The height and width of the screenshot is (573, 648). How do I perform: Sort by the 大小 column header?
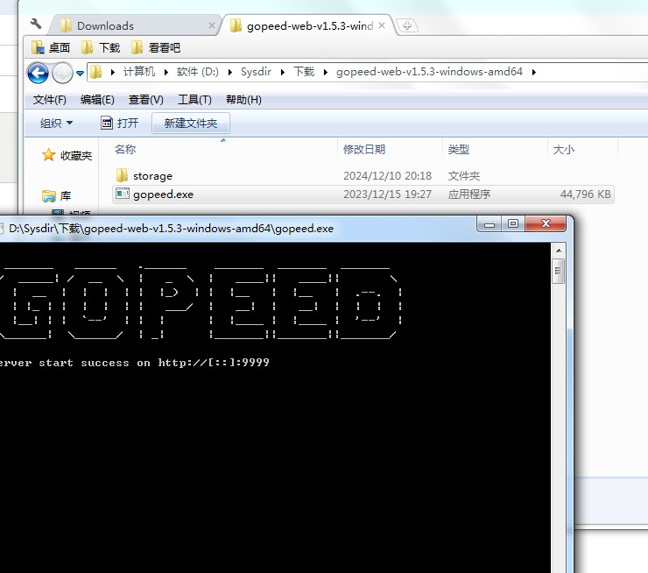pyautogui.click(x=564, y=149)
